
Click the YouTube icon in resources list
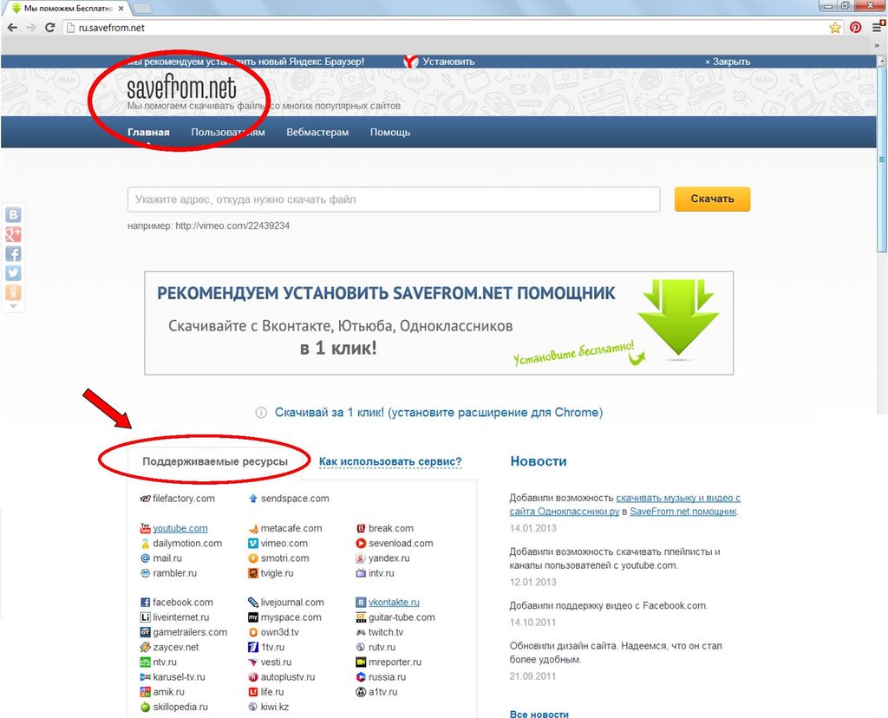coord(145,528)
